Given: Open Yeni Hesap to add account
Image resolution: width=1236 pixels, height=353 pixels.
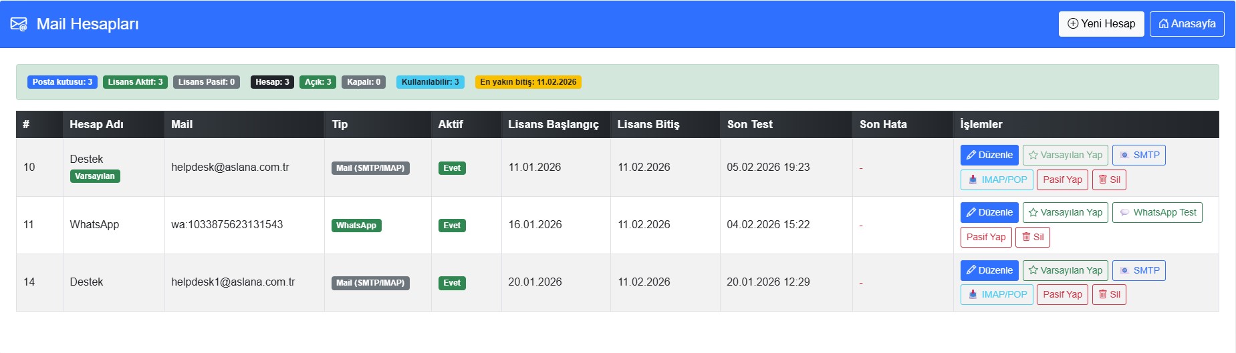Looking at the screenshot, I should [x=1101, y=24].
